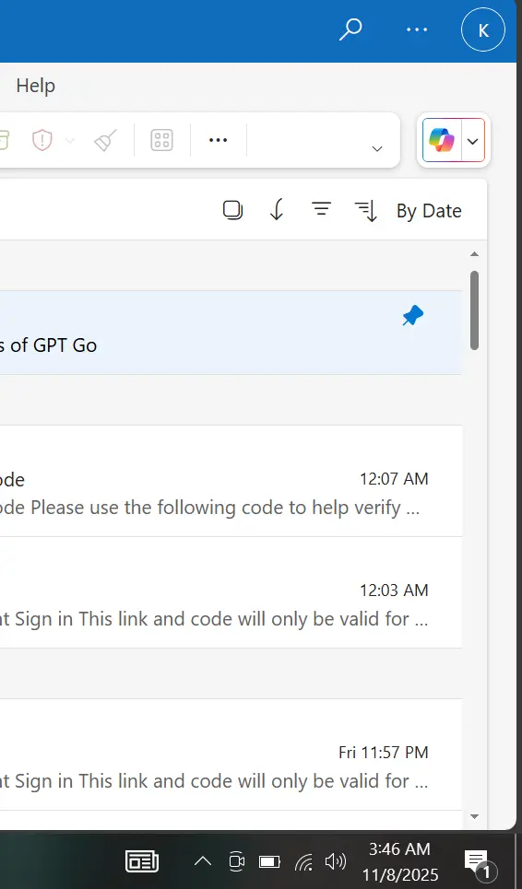Open the By Date sort menu
522x889 pixels.
tap(409, 211)
